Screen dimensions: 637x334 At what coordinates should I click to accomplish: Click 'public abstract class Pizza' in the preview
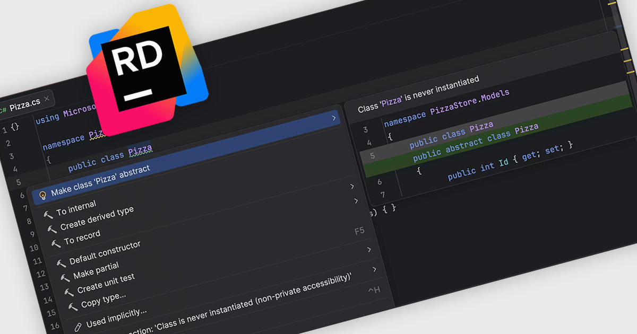click(x=476, y=142)
